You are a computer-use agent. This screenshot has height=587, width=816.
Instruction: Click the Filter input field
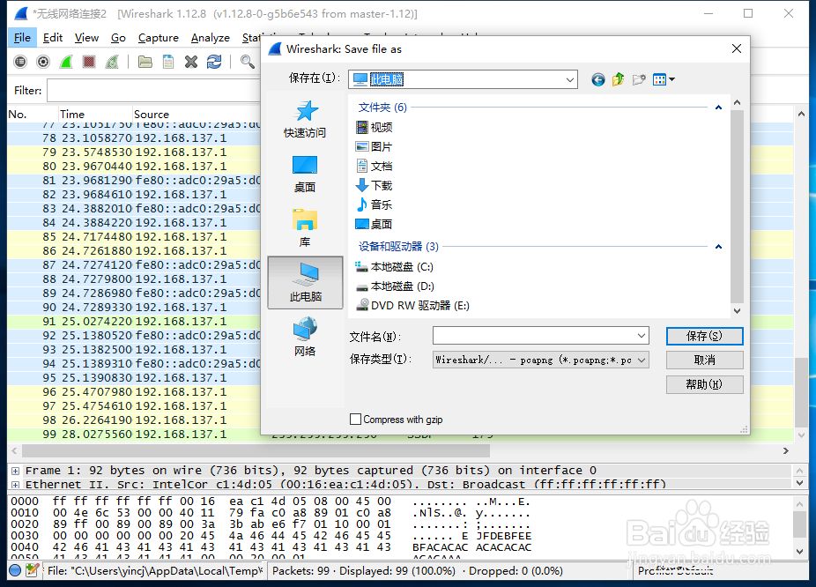[x=154, y=91]
